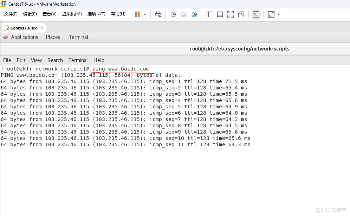Open the 帮助(H) menu

point(118,14)
